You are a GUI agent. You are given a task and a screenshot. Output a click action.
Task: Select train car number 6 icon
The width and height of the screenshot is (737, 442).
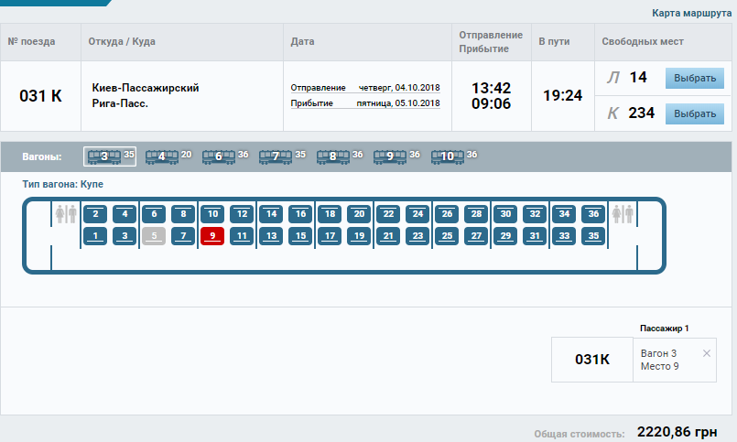(218, 156)
